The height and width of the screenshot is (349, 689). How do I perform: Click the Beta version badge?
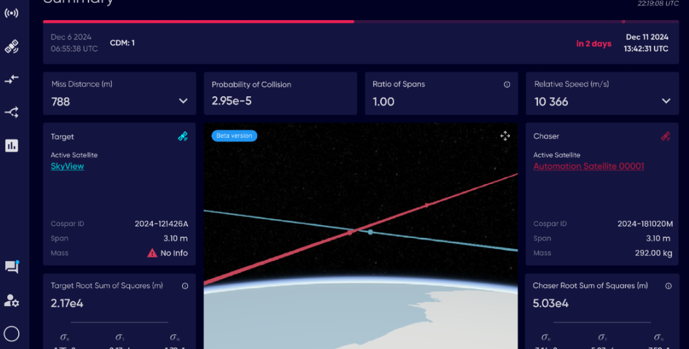pos(234,136)
